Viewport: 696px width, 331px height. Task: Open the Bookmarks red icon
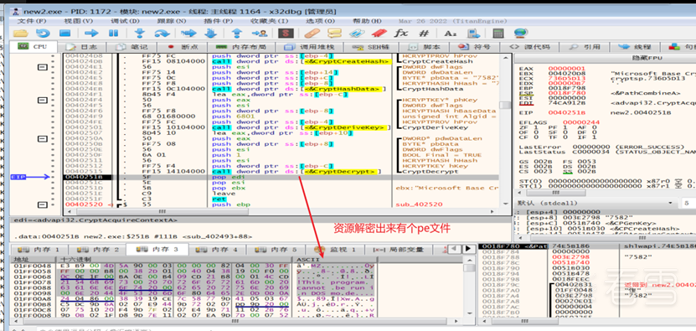coord(379,33)
